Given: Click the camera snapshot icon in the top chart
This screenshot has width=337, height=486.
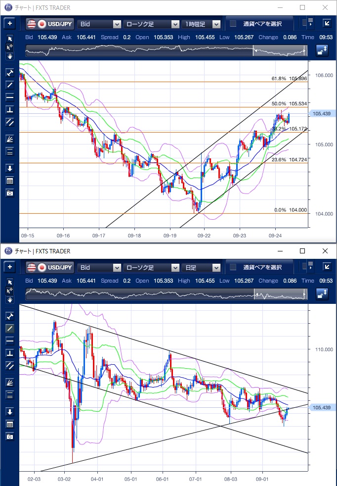Looking at the screenshot, I should point(10,193).
